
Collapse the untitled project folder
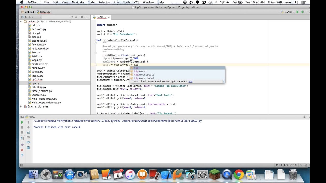[x=21, y=22]
